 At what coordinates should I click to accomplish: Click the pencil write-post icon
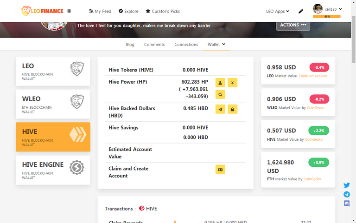tap(301, 11)
